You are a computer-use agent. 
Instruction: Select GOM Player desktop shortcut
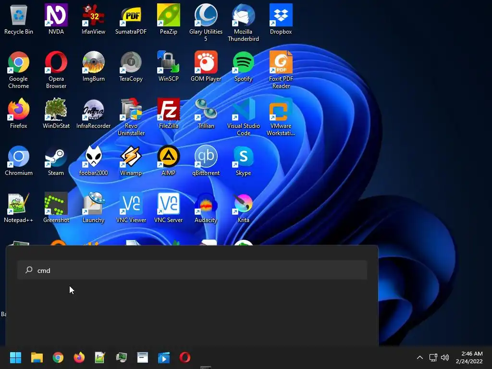[206, 66]
